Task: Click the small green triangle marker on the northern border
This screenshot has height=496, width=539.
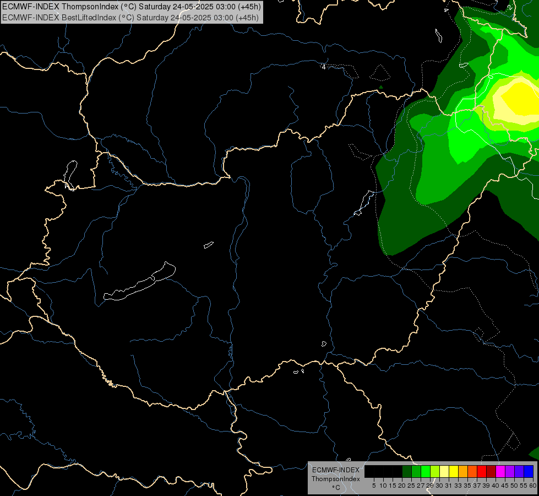Action: [x=381, y=87]
